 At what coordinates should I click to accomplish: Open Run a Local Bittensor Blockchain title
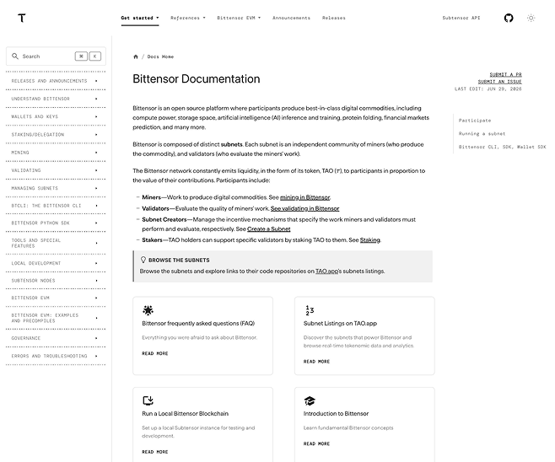pyautogui.click(x=185, y=414)
